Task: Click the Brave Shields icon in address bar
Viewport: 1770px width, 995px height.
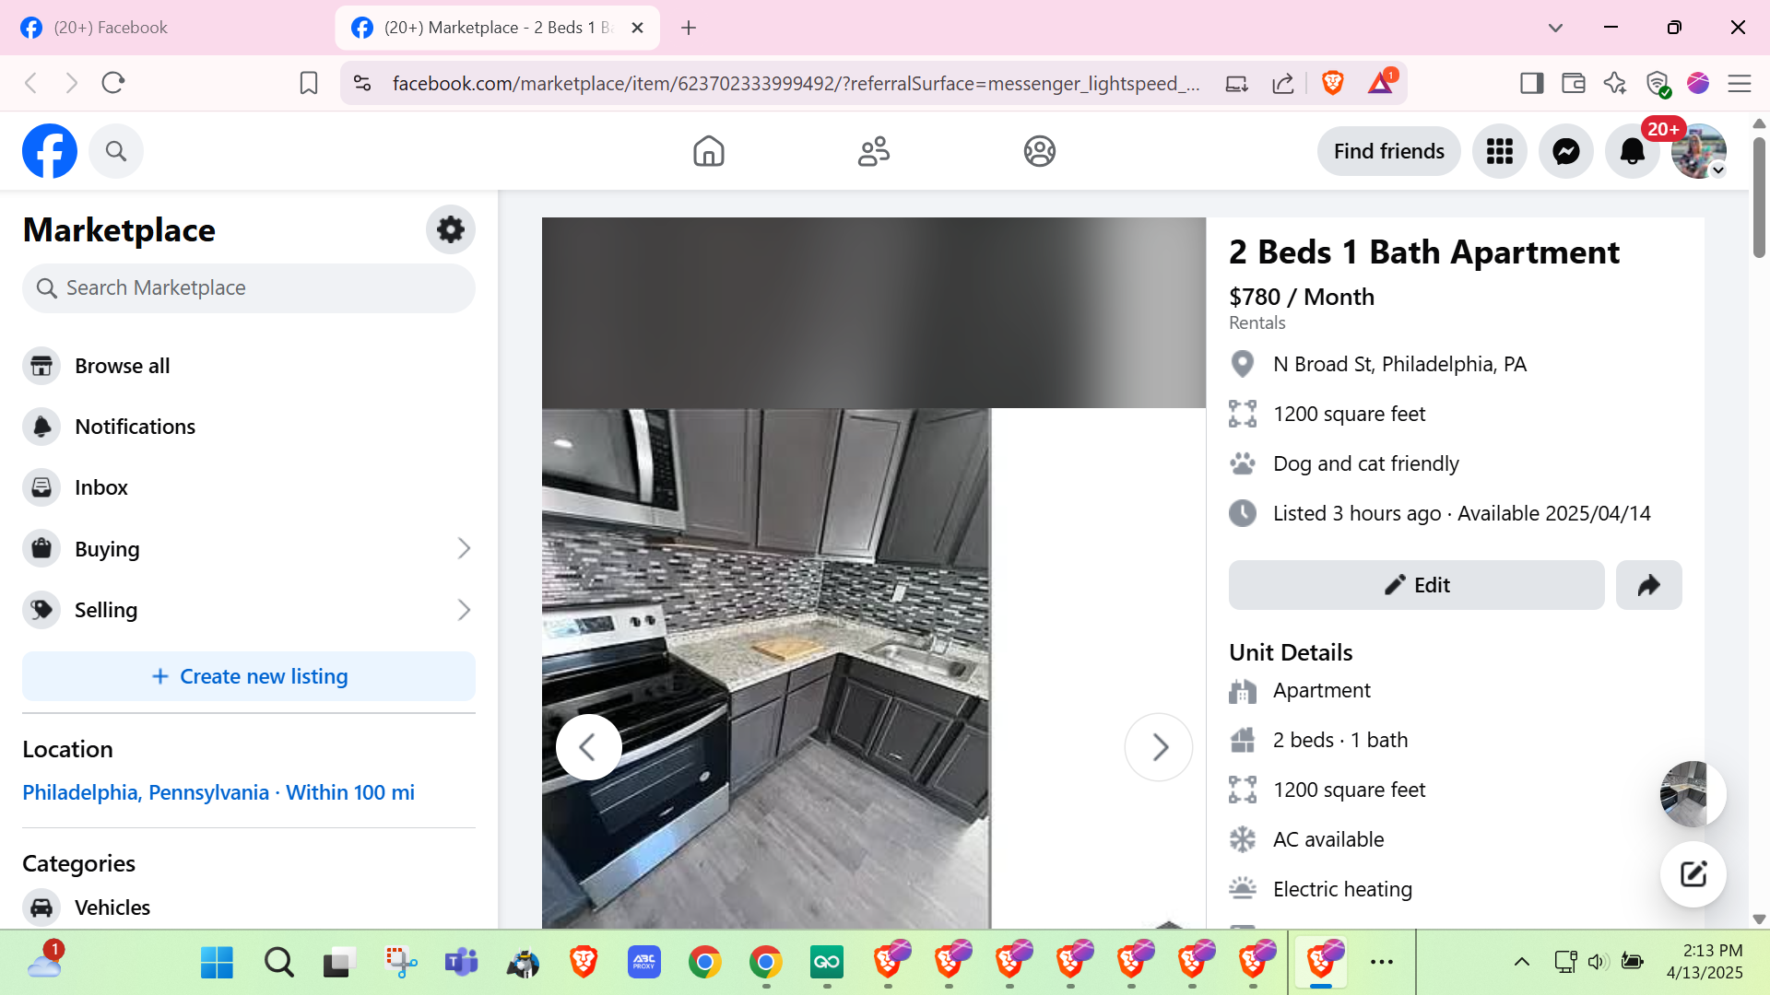Action: click(x=1332, y=84)
